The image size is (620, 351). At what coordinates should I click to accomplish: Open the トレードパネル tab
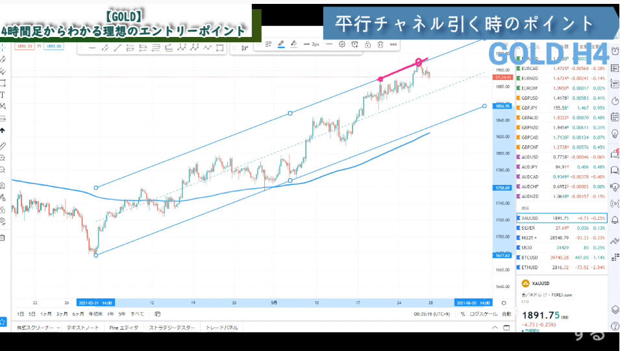point(222,328)
